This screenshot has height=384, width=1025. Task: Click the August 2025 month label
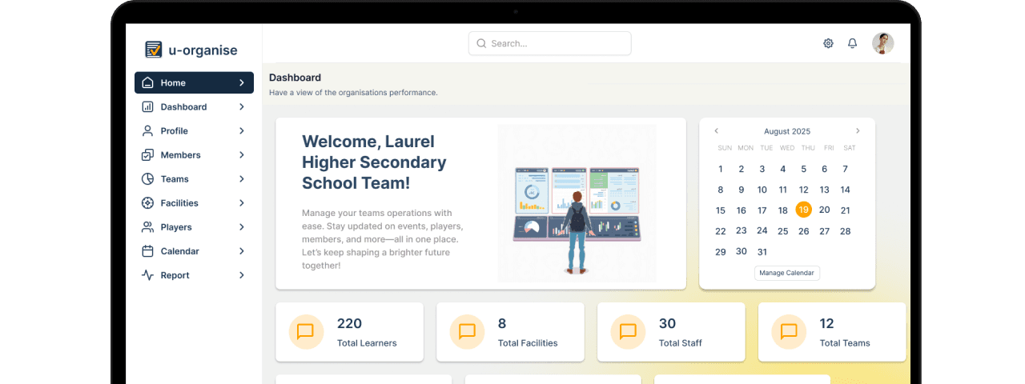point(787,131)
